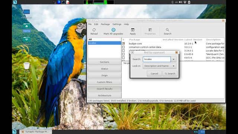The width and height of the screenshot is (238, 134).
Task: Click the volume speaker tray icon
Action: [180, 2]
